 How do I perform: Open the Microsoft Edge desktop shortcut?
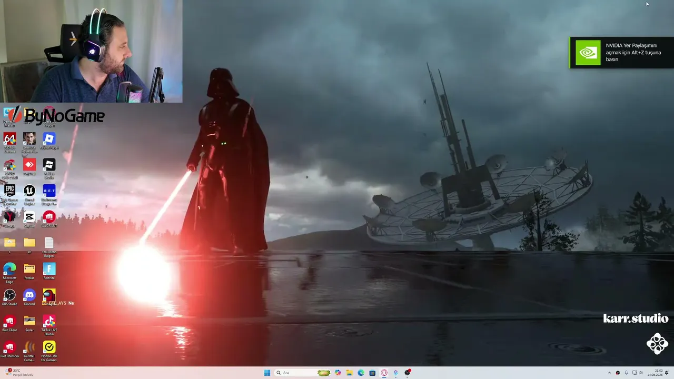[x=9, y=273]
